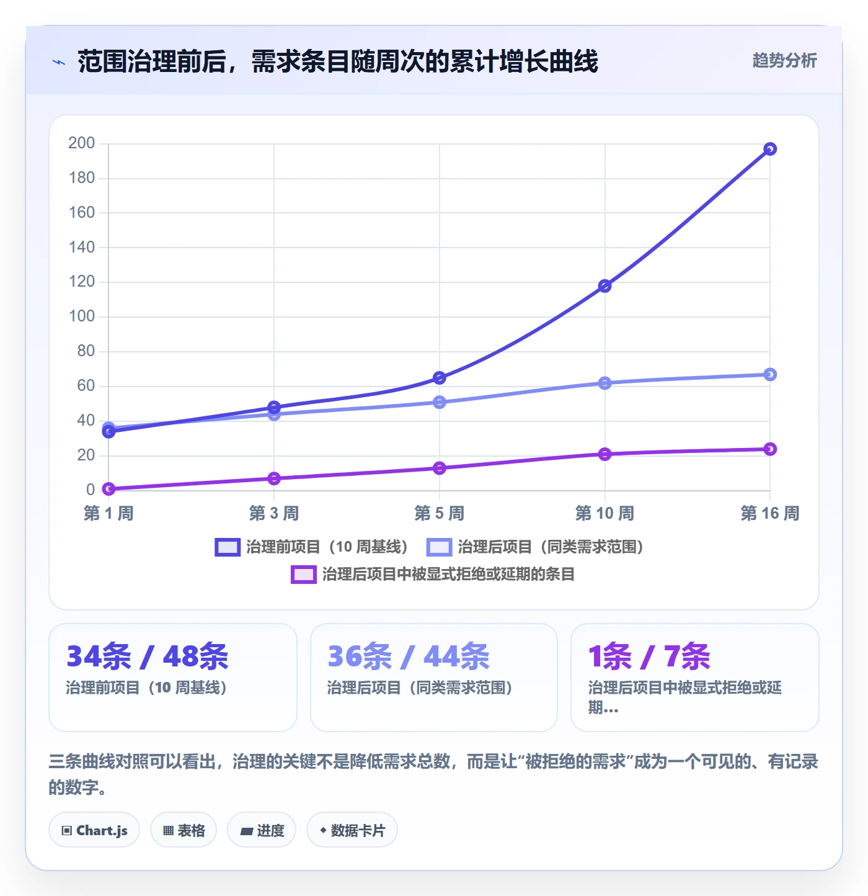The image size is (868, 896).
Task: Toggle the 治理后项目中被显式拒绝或延期的条目 legend entry
Action: coord(433,574)
